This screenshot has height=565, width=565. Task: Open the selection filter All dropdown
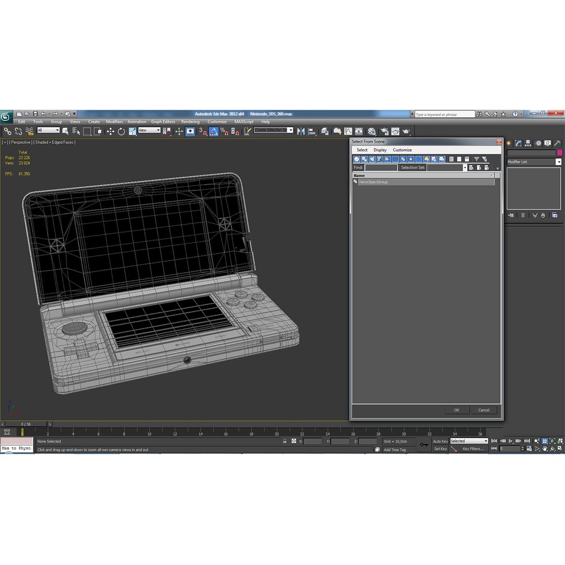coord(48,130)
